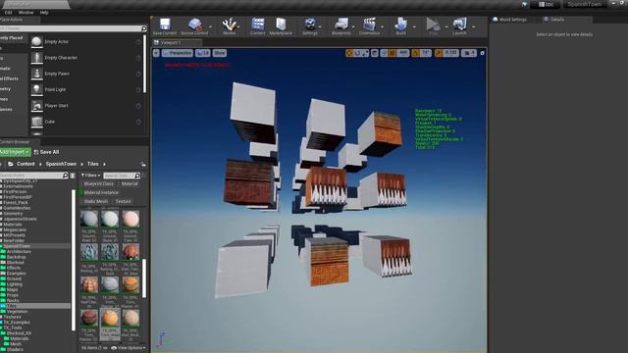Click the Content breadcrumb
This screenshot has width=628, height=353.
coord(26,164)
